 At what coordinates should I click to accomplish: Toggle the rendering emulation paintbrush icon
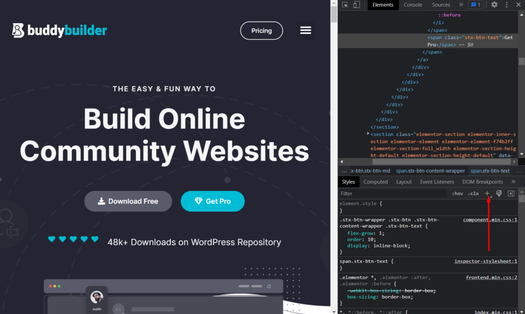tap(499, 193)
